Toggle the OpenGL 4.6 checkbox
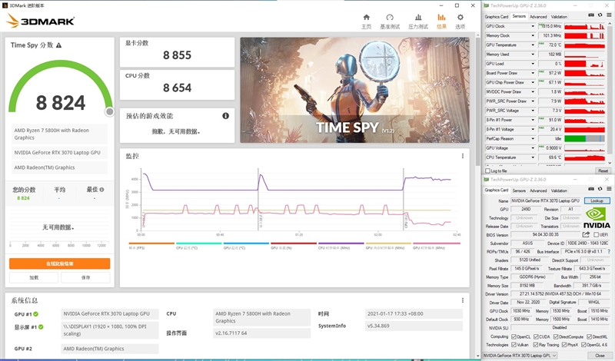 pyautogui.click(x=583, y=345)
